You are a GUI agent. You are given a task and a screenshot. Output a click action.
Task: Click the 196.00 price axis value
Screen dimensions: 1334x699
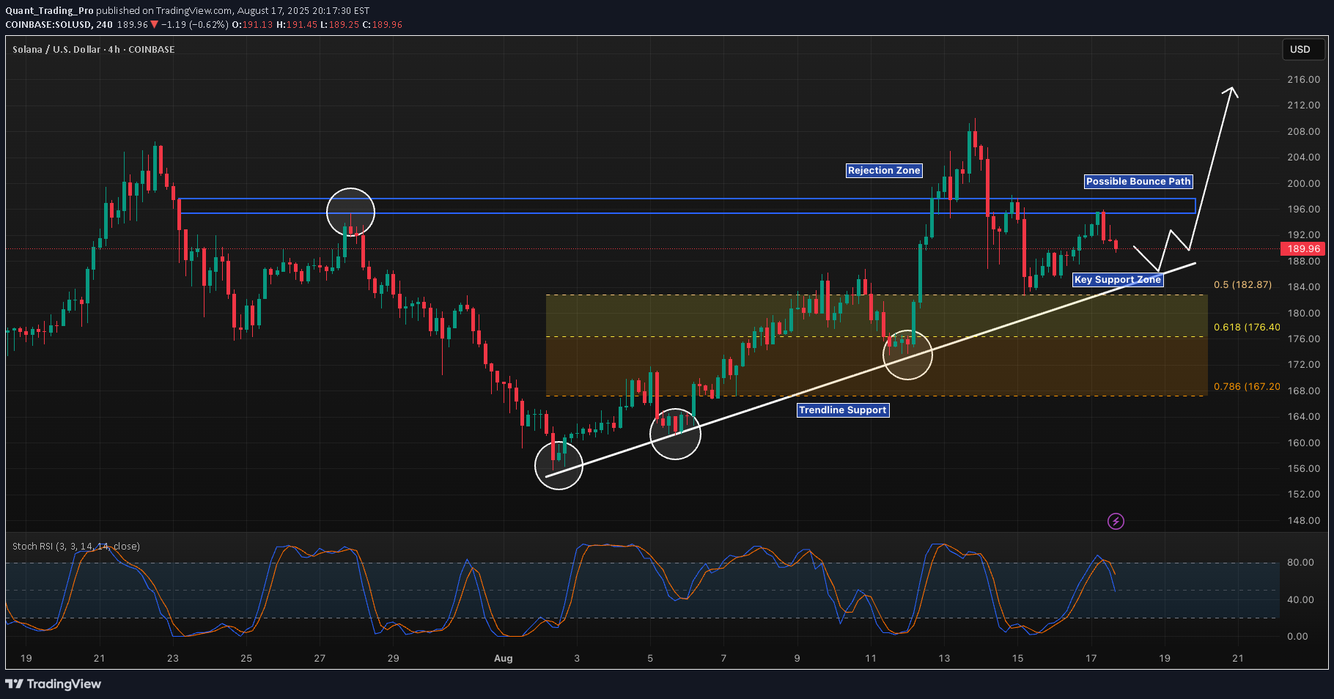pos(1303,209)
